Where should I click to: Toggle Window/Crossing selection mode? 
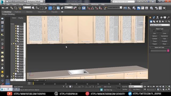click(45, 8)
